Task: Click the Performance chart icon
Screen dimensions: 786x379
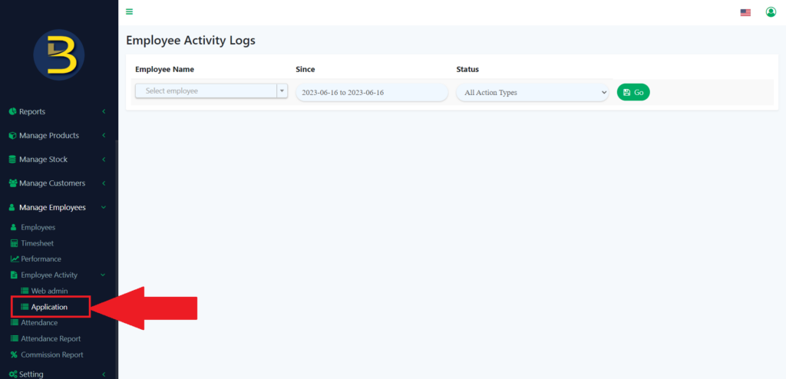Action: (x=14, y=259)
